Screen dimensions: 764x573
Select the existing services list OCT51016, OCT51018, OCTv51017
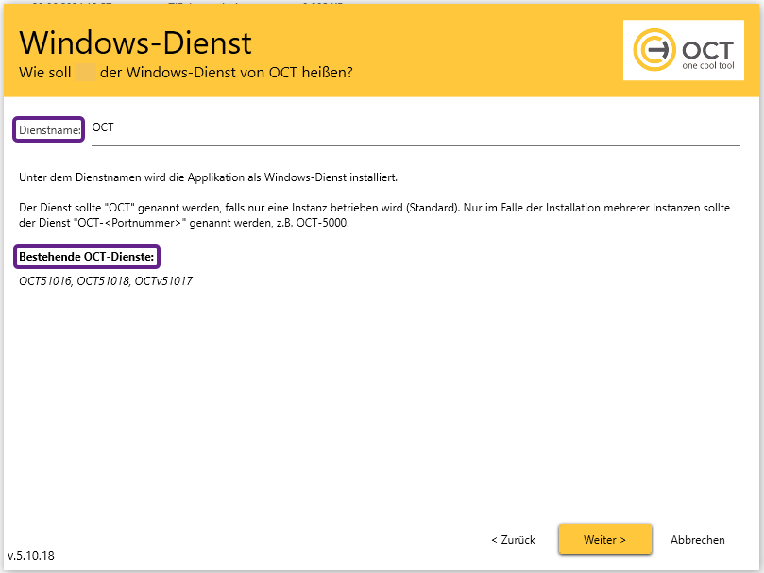point(106,281)
